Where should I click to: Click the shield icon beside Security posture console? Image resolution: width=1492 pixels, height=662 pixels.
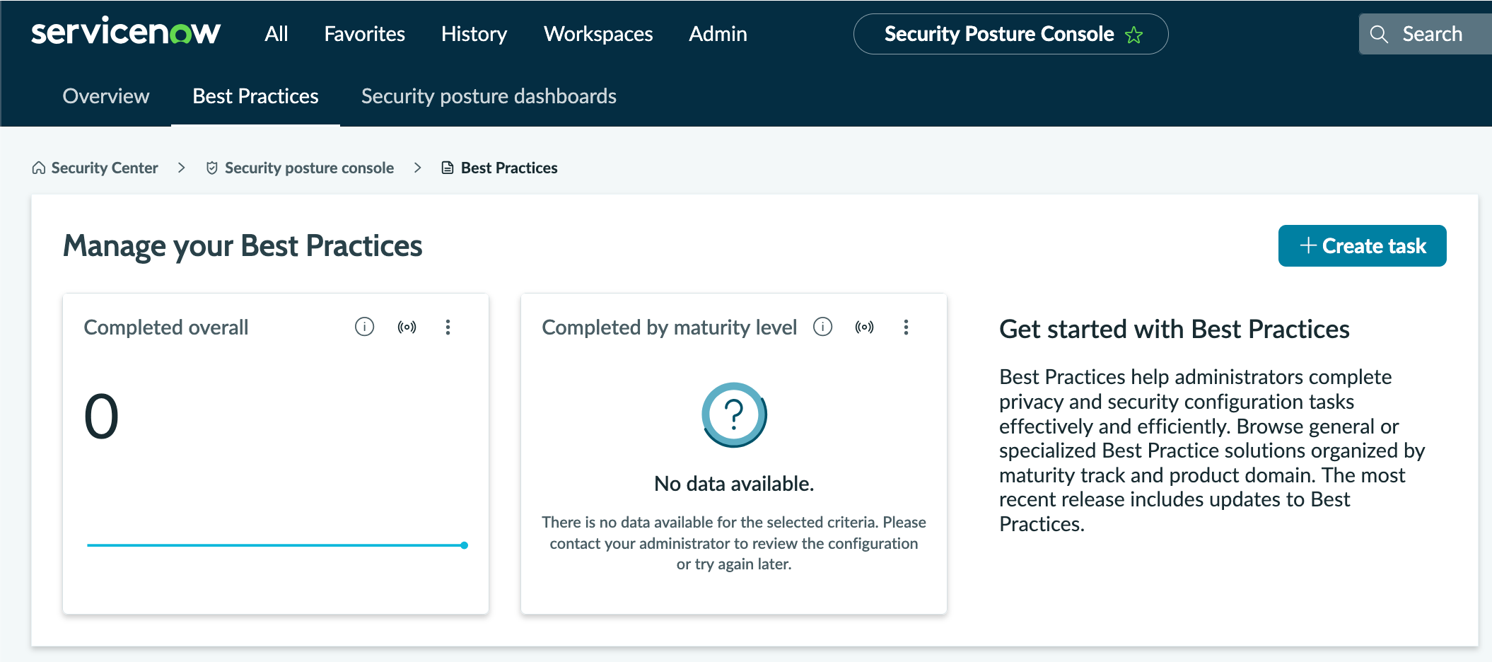click(x=211, y=168)
